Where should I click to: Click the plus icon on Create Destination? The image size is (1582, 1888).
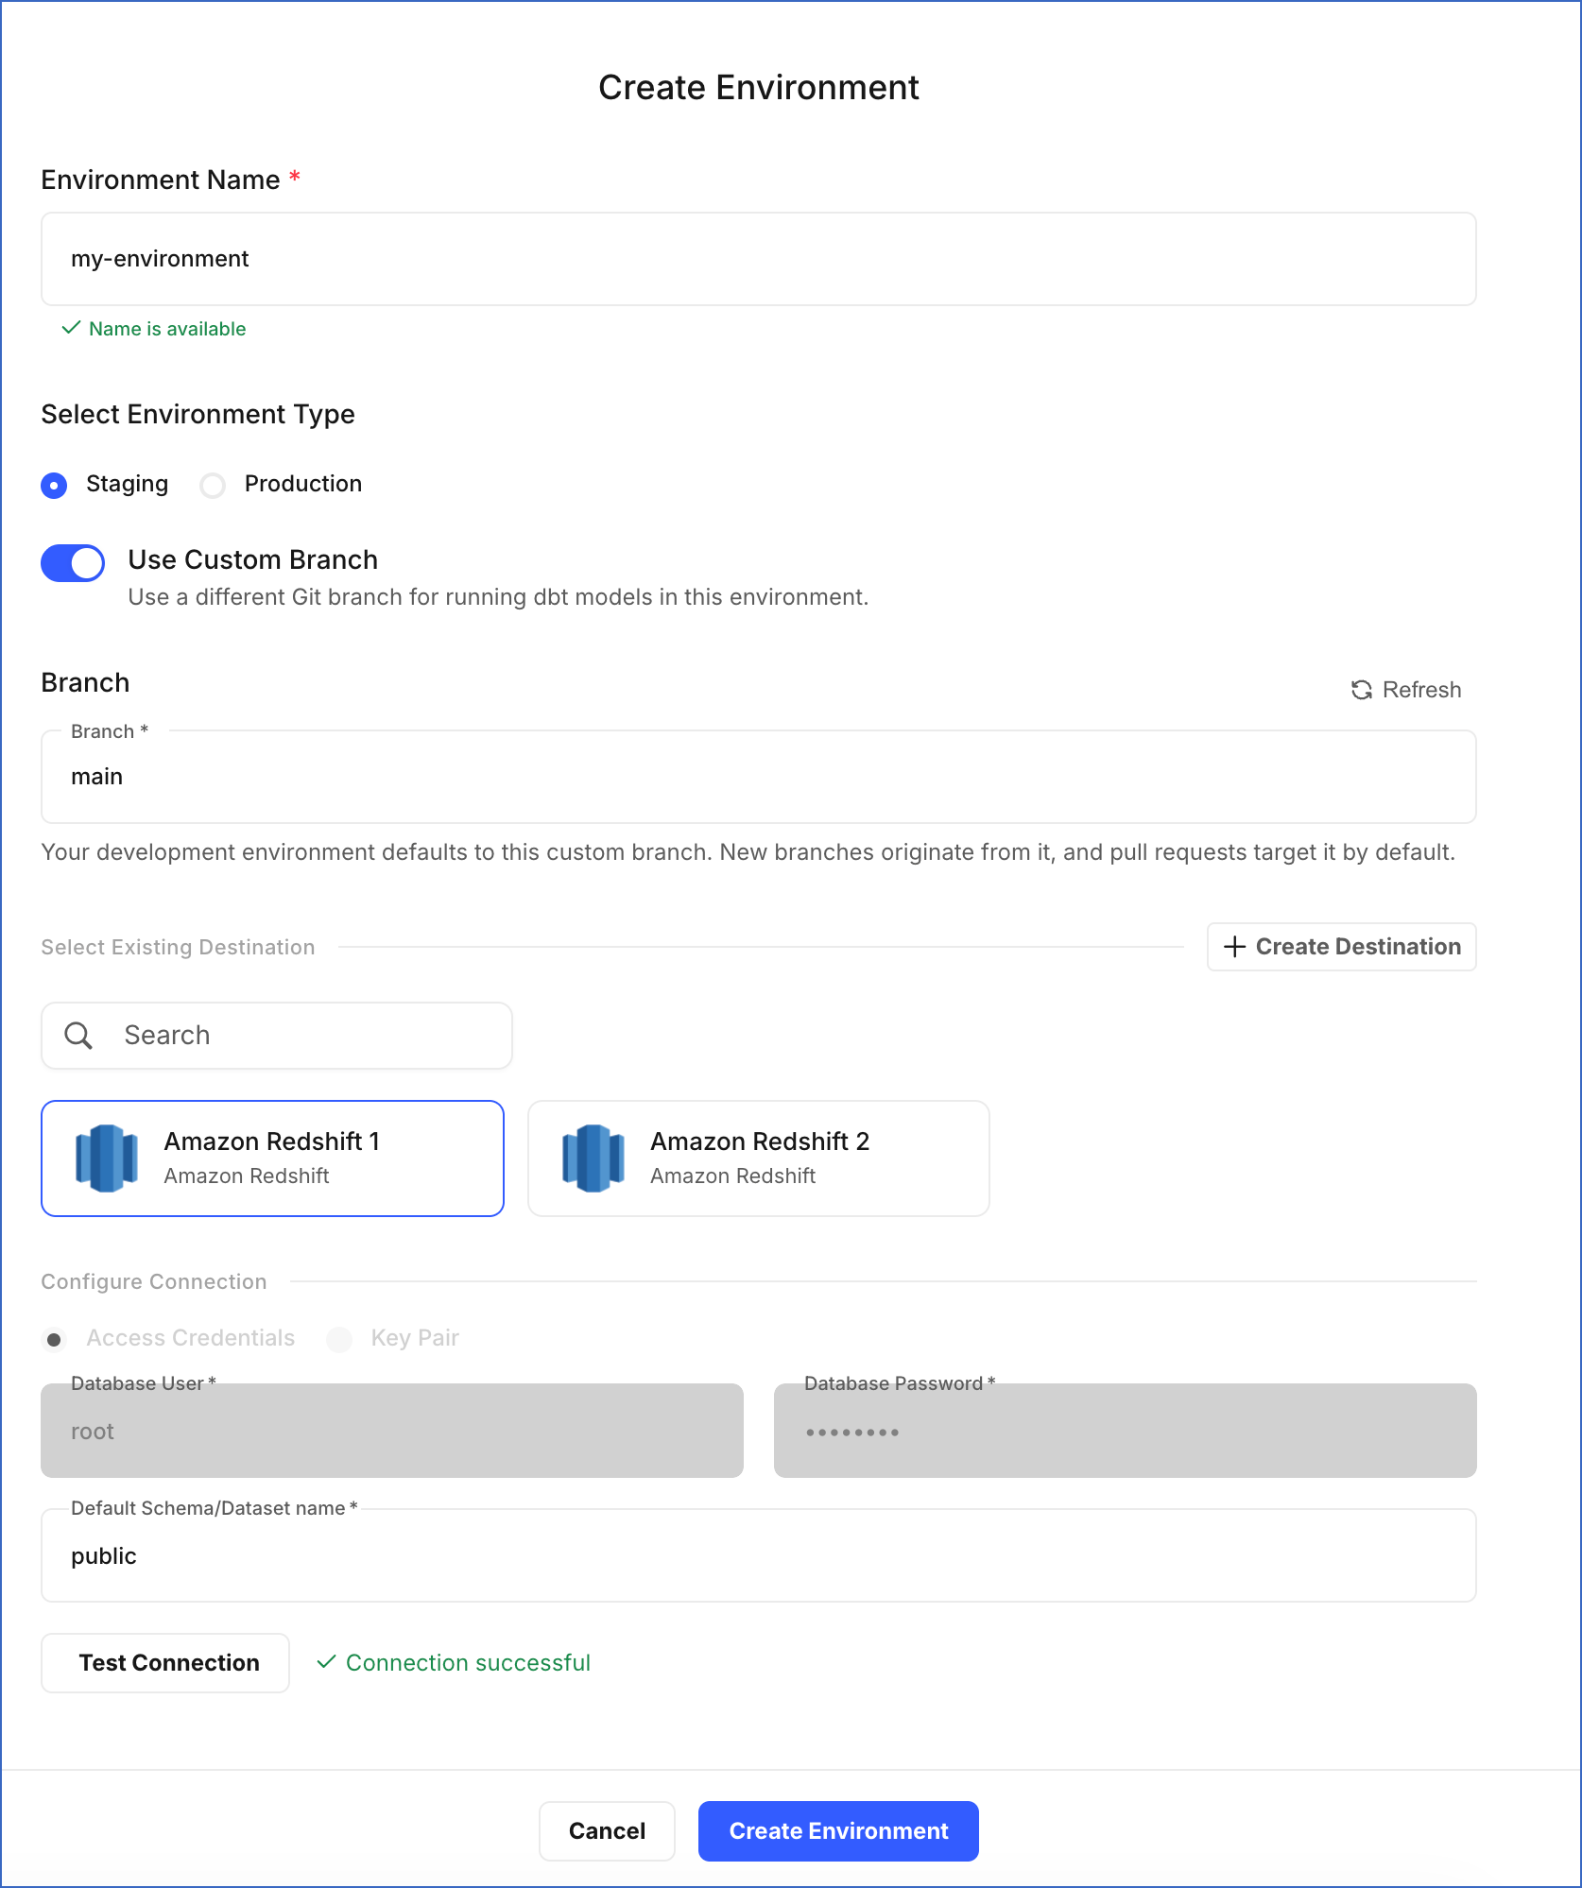pyautogui.click(x=1234, y=947)
